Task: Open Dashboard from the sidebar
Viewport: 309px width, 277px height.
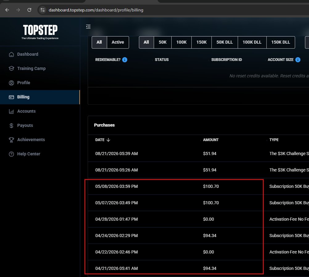Action: coord(40,54)
